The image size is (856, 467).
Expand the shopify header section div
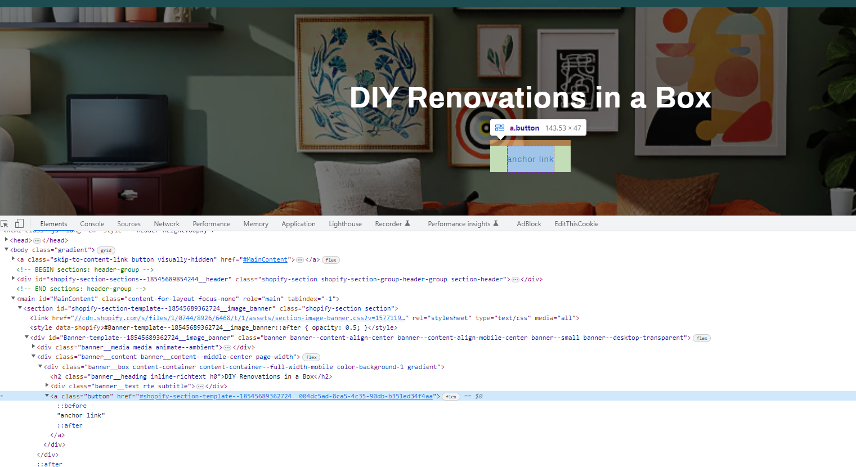(13, 279)
